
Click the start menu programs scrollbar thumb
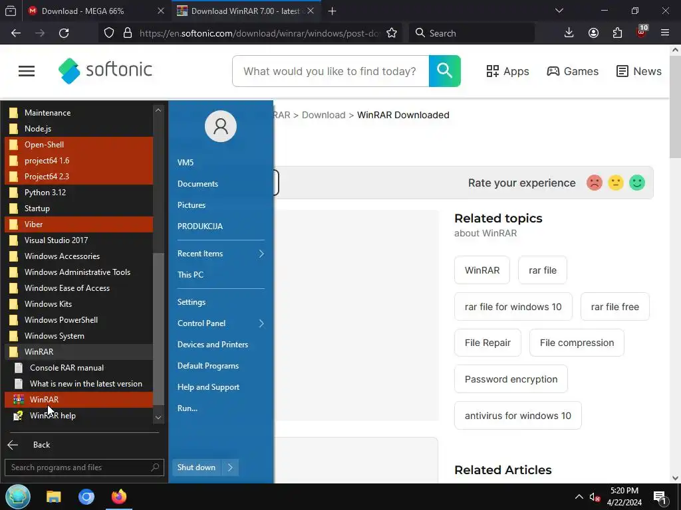point(158,329)
